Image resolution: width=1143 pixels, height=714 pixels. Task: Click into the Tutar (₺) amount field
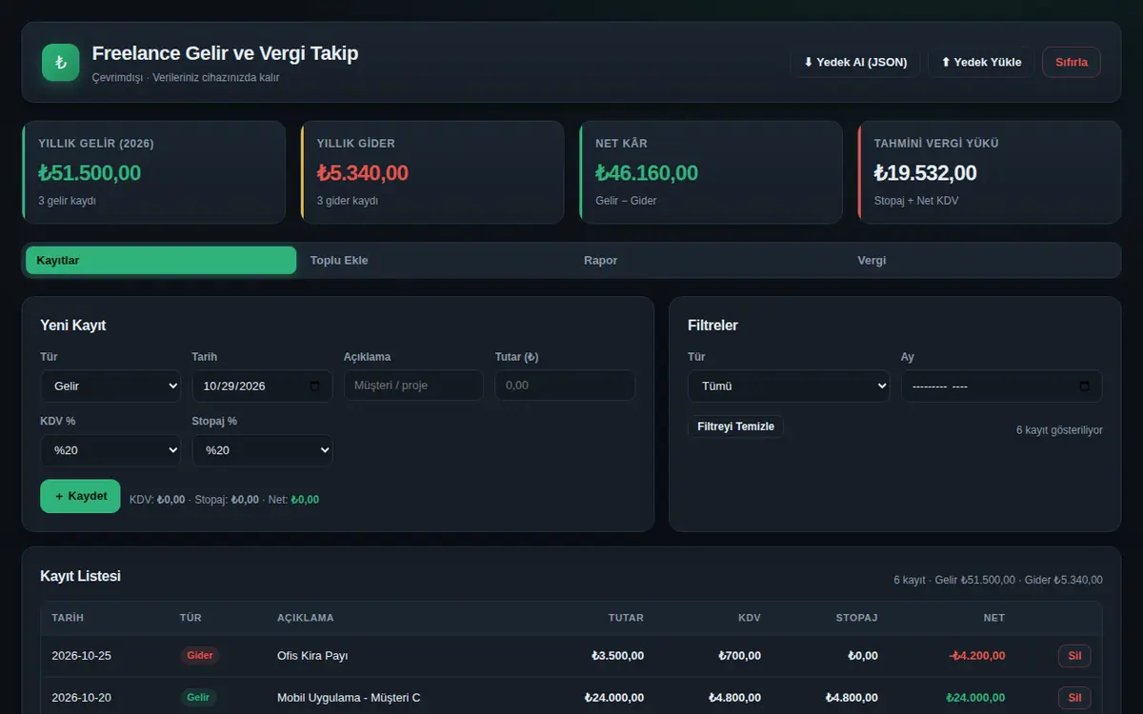point(565,386)
